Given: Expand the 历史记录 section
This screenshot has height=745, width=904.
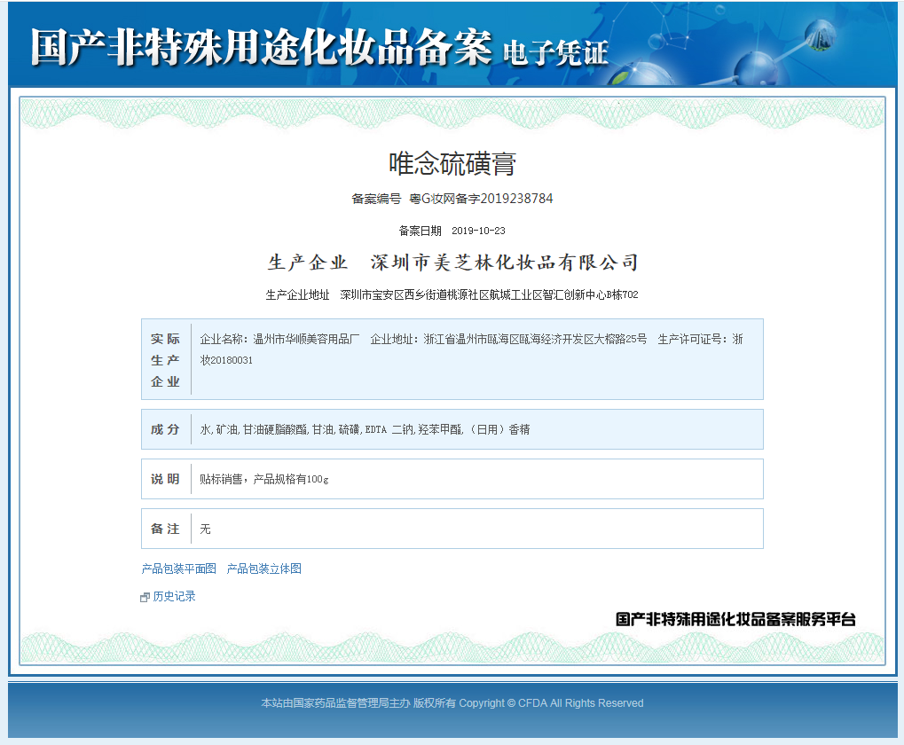Looking at the screenshot, I should click(174, 596).
